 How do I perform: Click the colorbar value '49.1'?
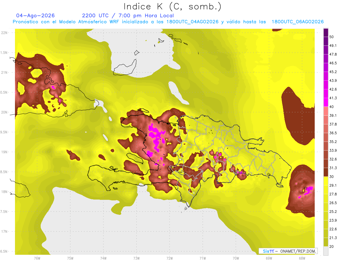333,46
